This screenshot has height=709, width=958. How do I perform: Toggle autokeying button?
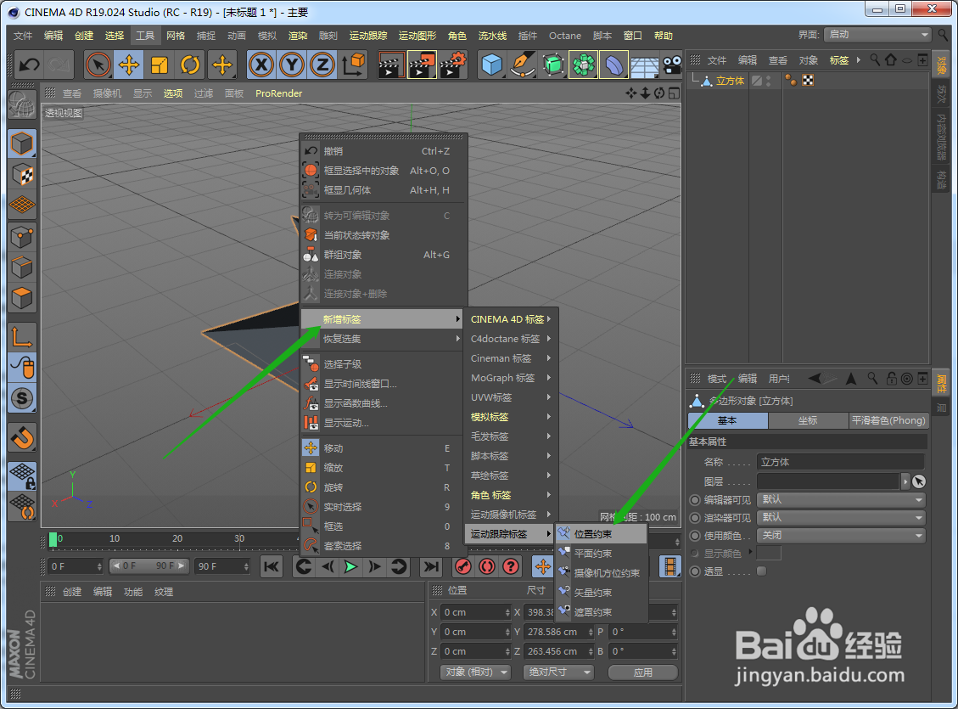(x=487, y=567)
